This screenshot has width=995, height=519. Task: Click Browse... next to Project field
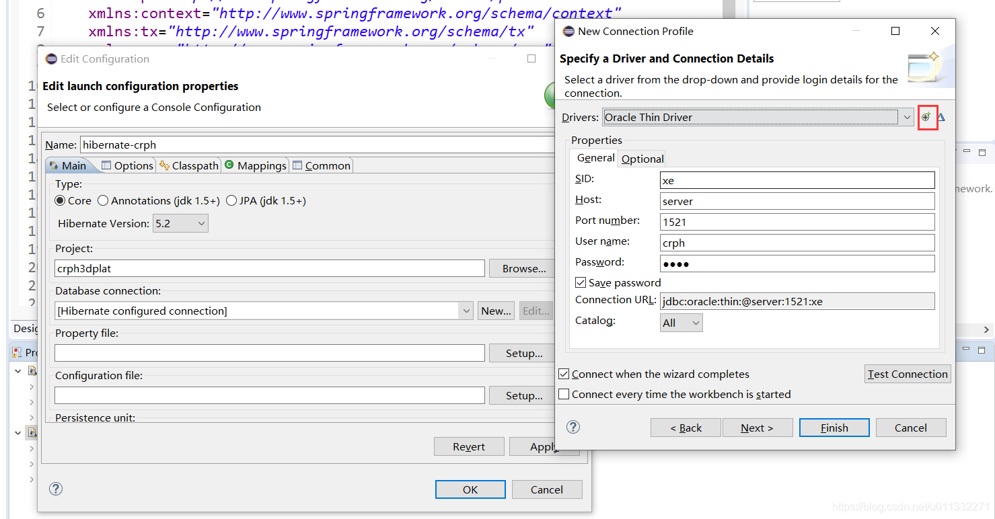(524, 268)
